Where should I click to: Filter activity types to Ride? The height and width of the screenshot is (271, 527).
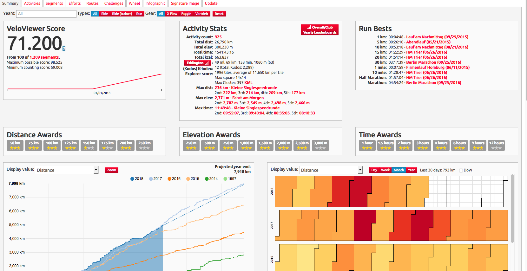105,14
